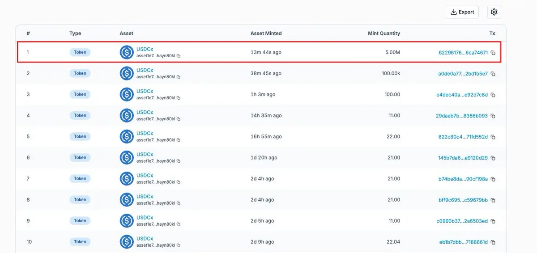Click the 2d 5h ago timestamp
537x253 pixels.
tap(262, 220)
